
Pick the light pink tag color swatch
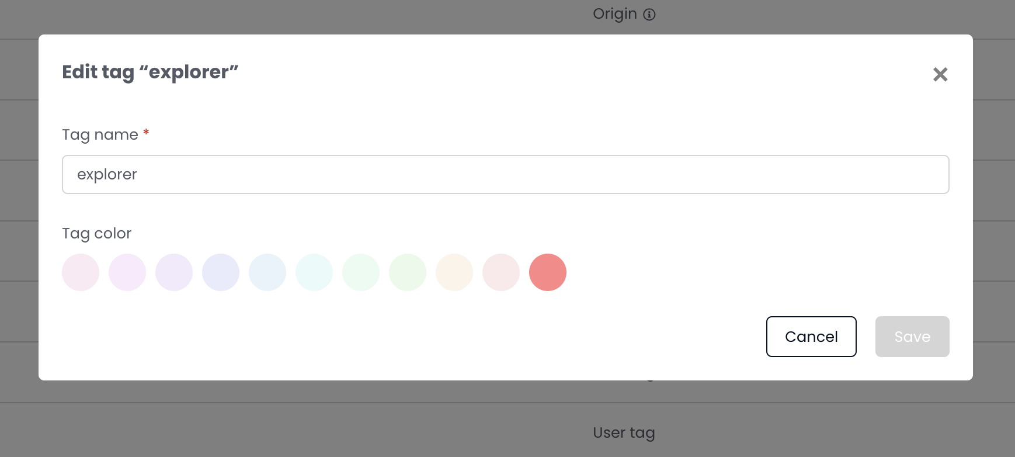click(81, 272)
